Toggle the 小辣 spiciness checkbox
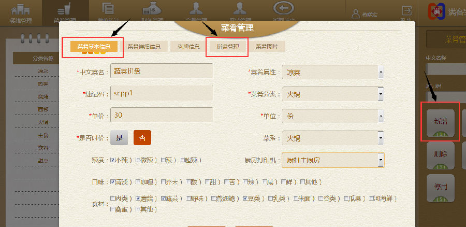Screen dimensions: 466x227 [x=113, y=160]
